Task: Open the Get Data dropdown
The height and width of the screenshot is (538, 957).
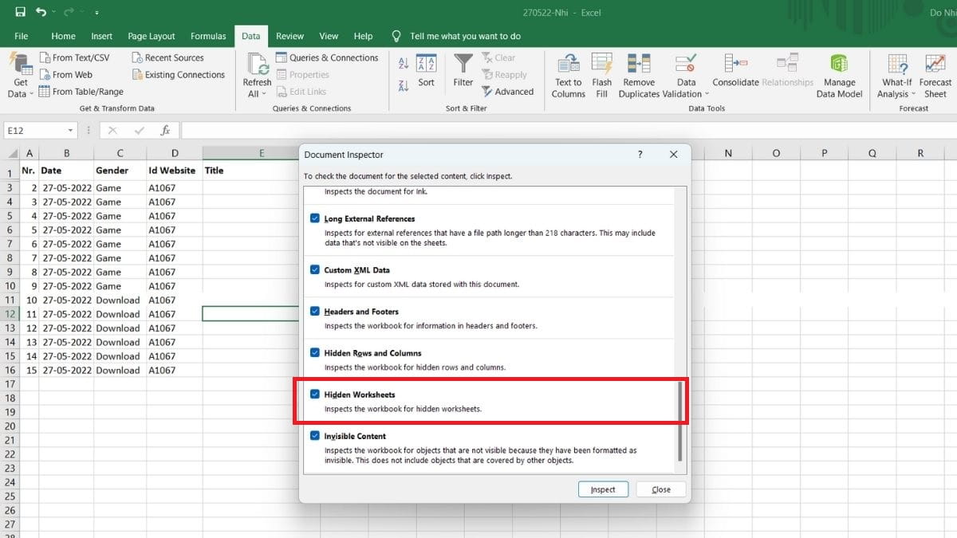Action: click(x=20, y=76)
